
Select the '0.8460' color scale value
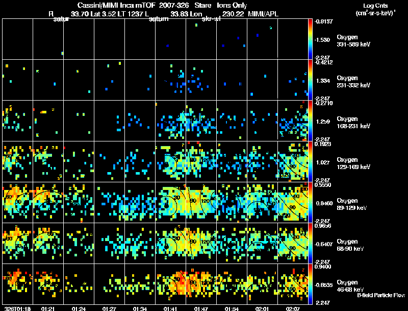click(324, 203)
